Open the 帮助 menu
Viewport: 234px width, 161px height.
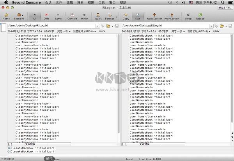pyautogui.click(x=123, y=2)
